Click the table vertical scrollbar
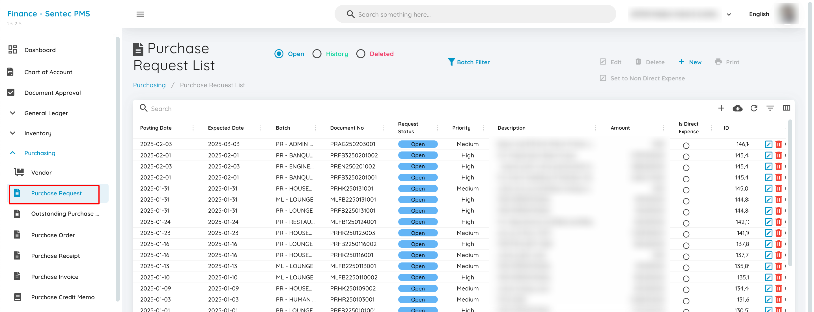 point(790,193)
